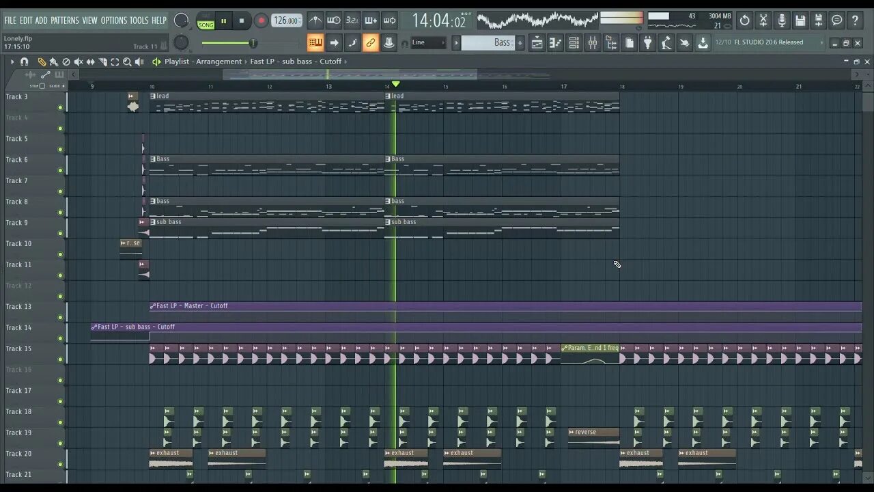
Task: Click the undo history icon
Action: pyautogui.click(x=745, y=20)
